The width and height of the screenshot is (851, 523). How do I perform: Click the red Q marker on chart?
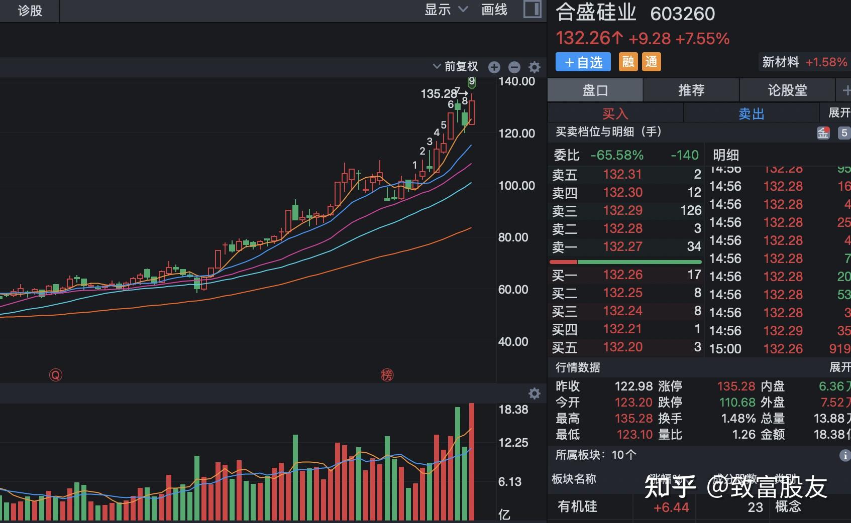pos(56,375)
